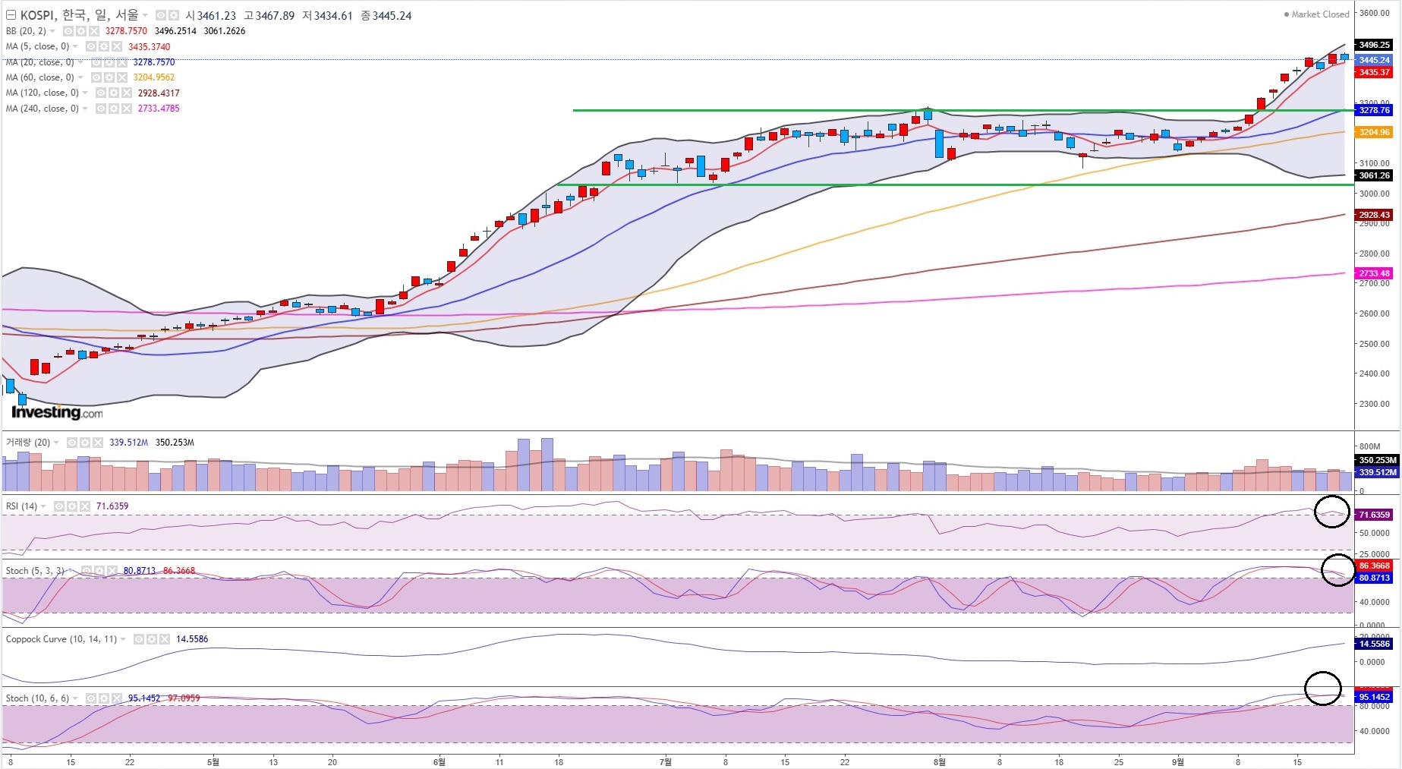
Task: Click the 9월 date on time axis
Action: [1177, 761]
